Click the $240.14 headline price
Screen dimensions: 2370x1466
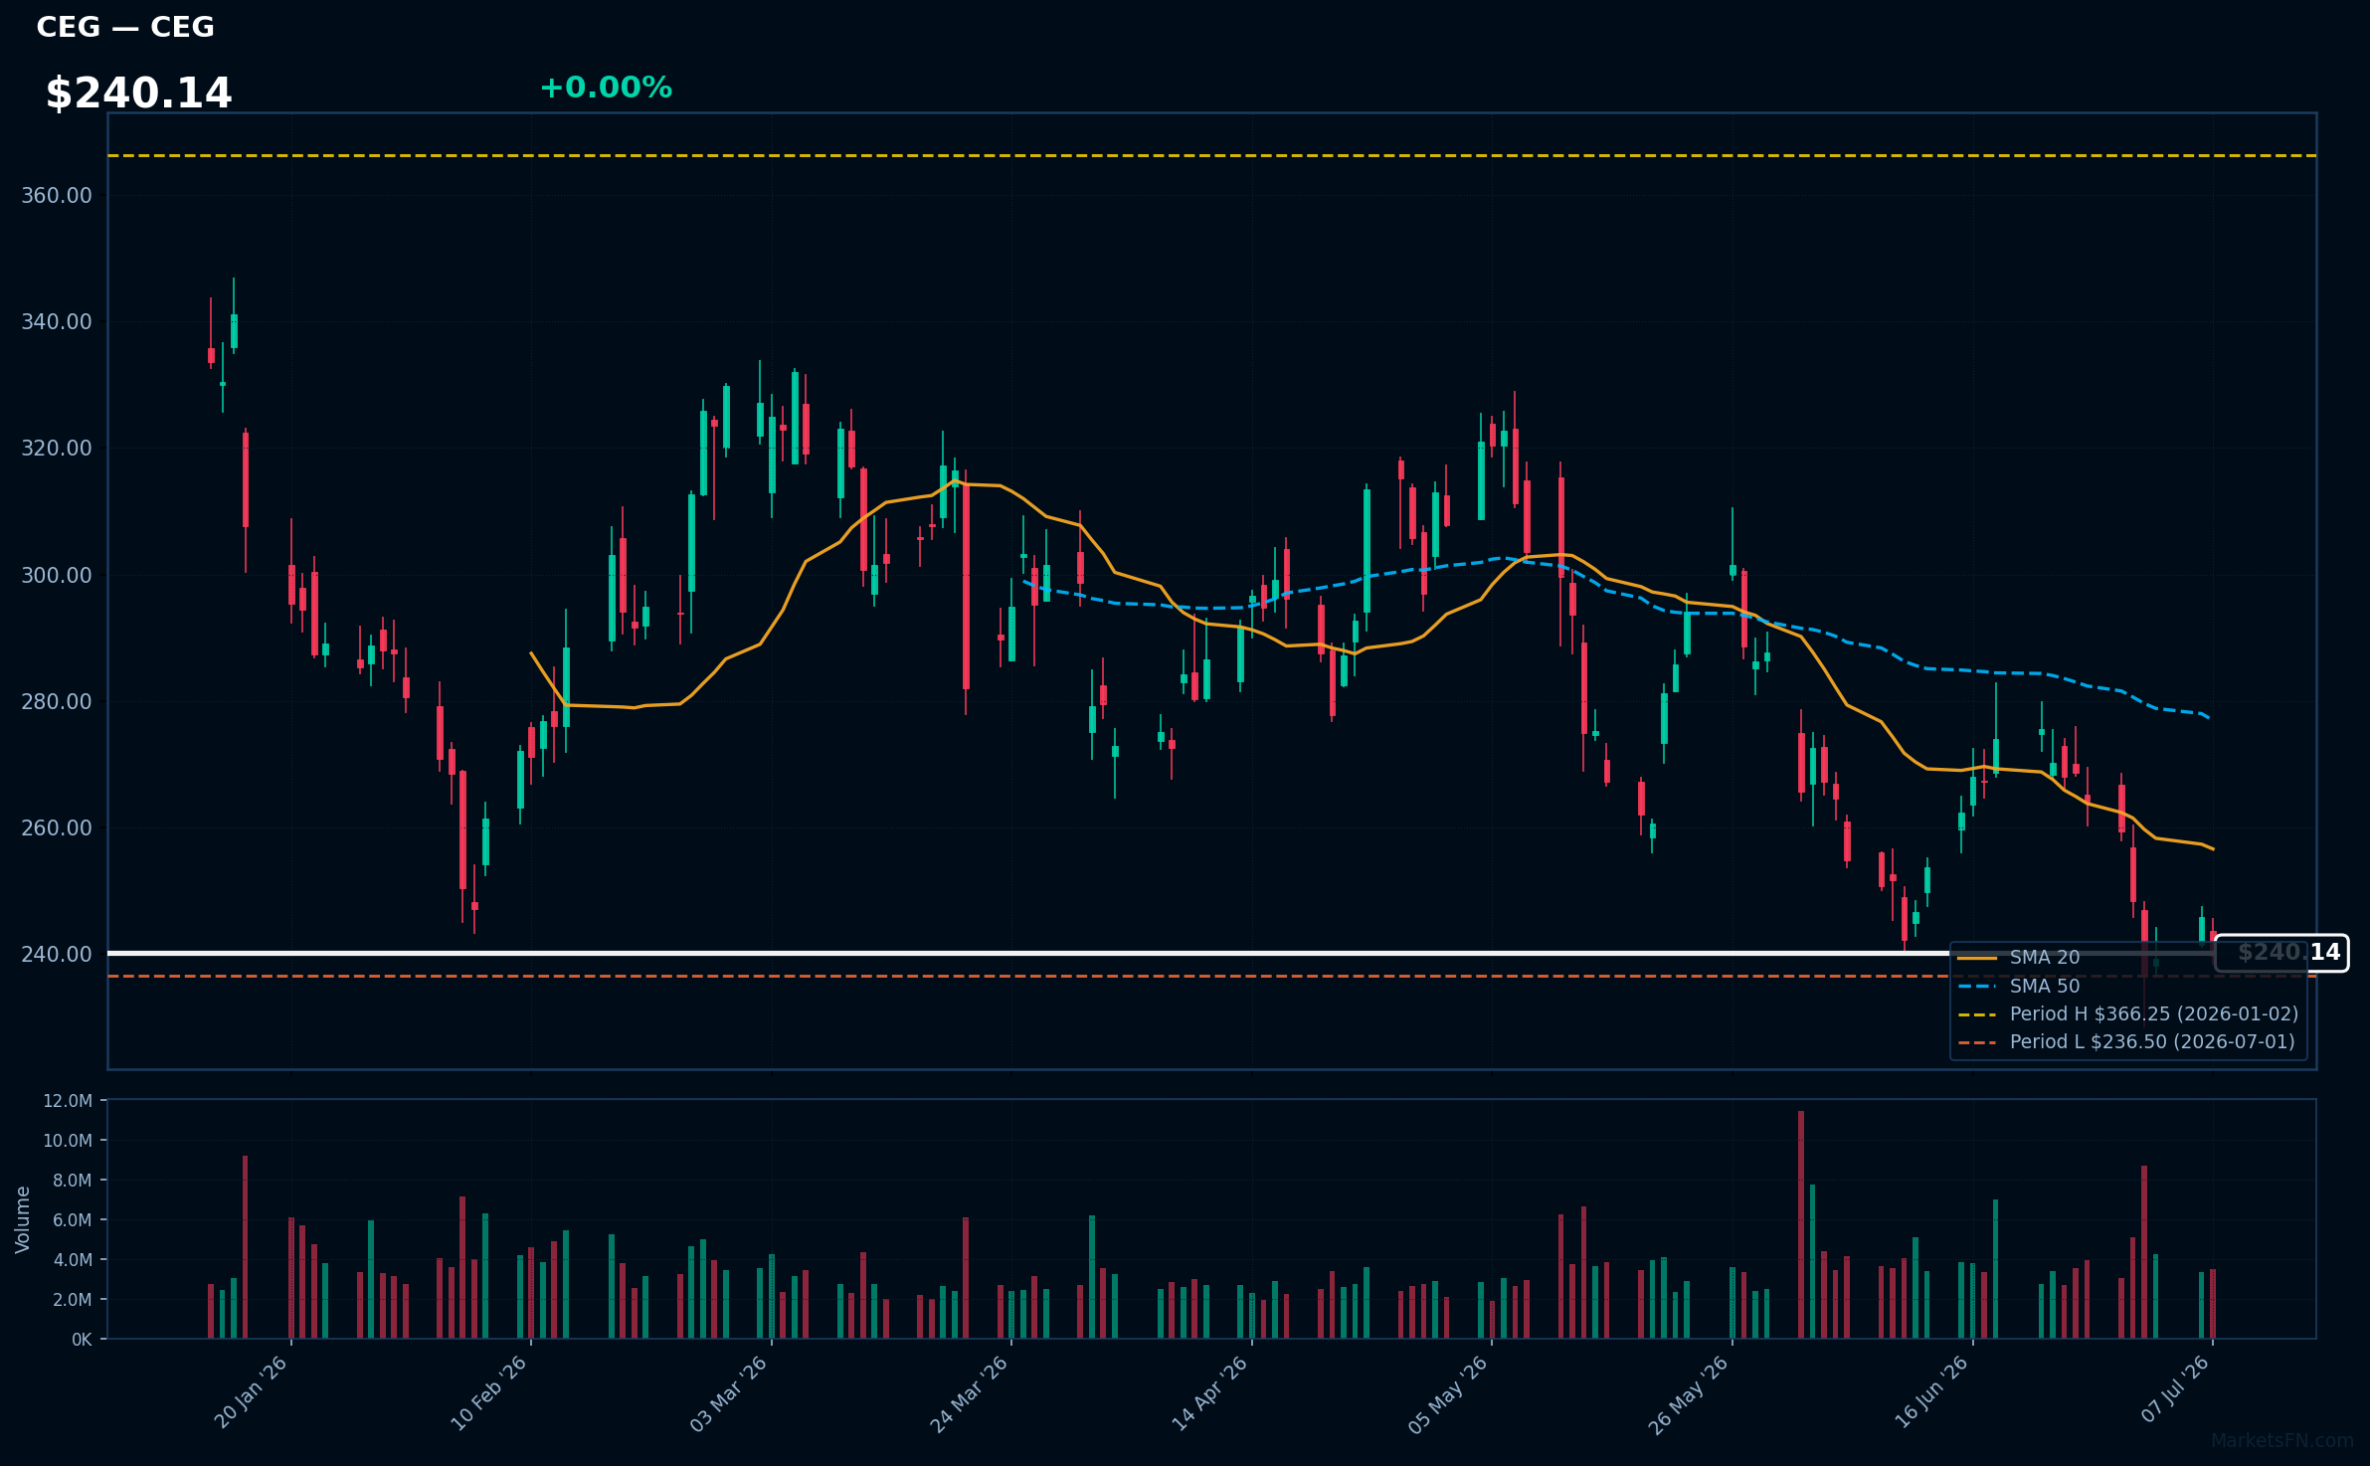point(138,93)
